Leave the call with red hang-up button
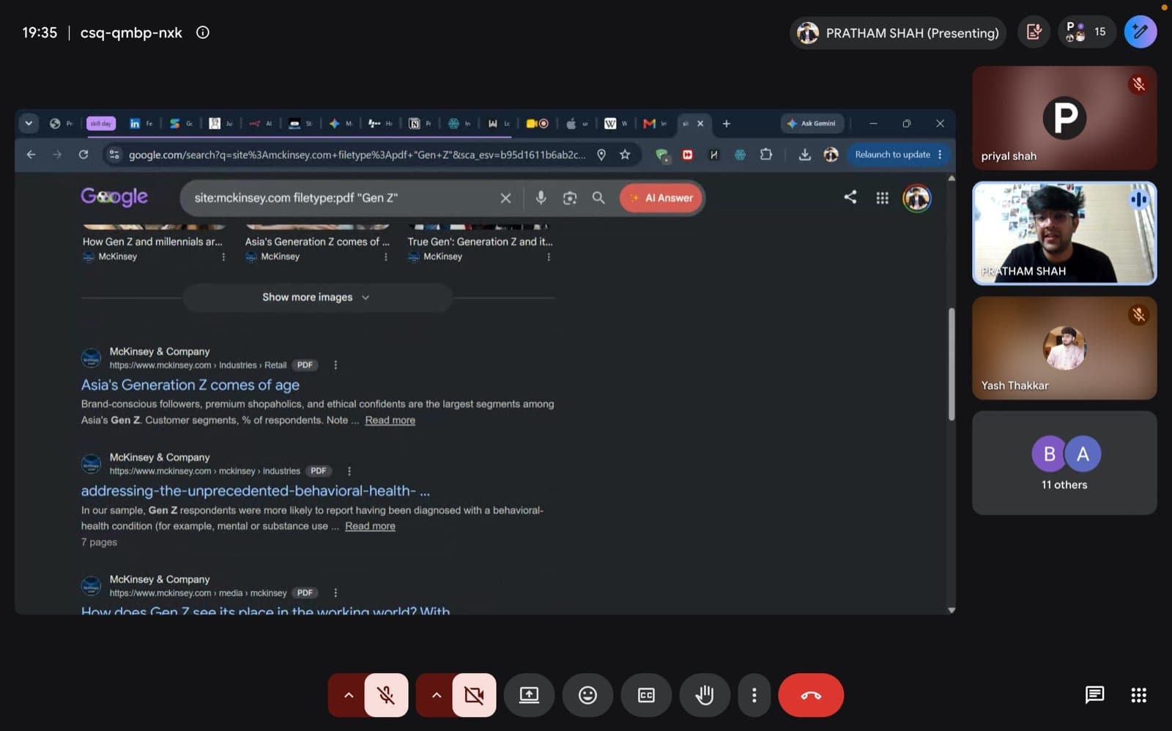Screen dimensions: 1172x731 click(811, 695)
